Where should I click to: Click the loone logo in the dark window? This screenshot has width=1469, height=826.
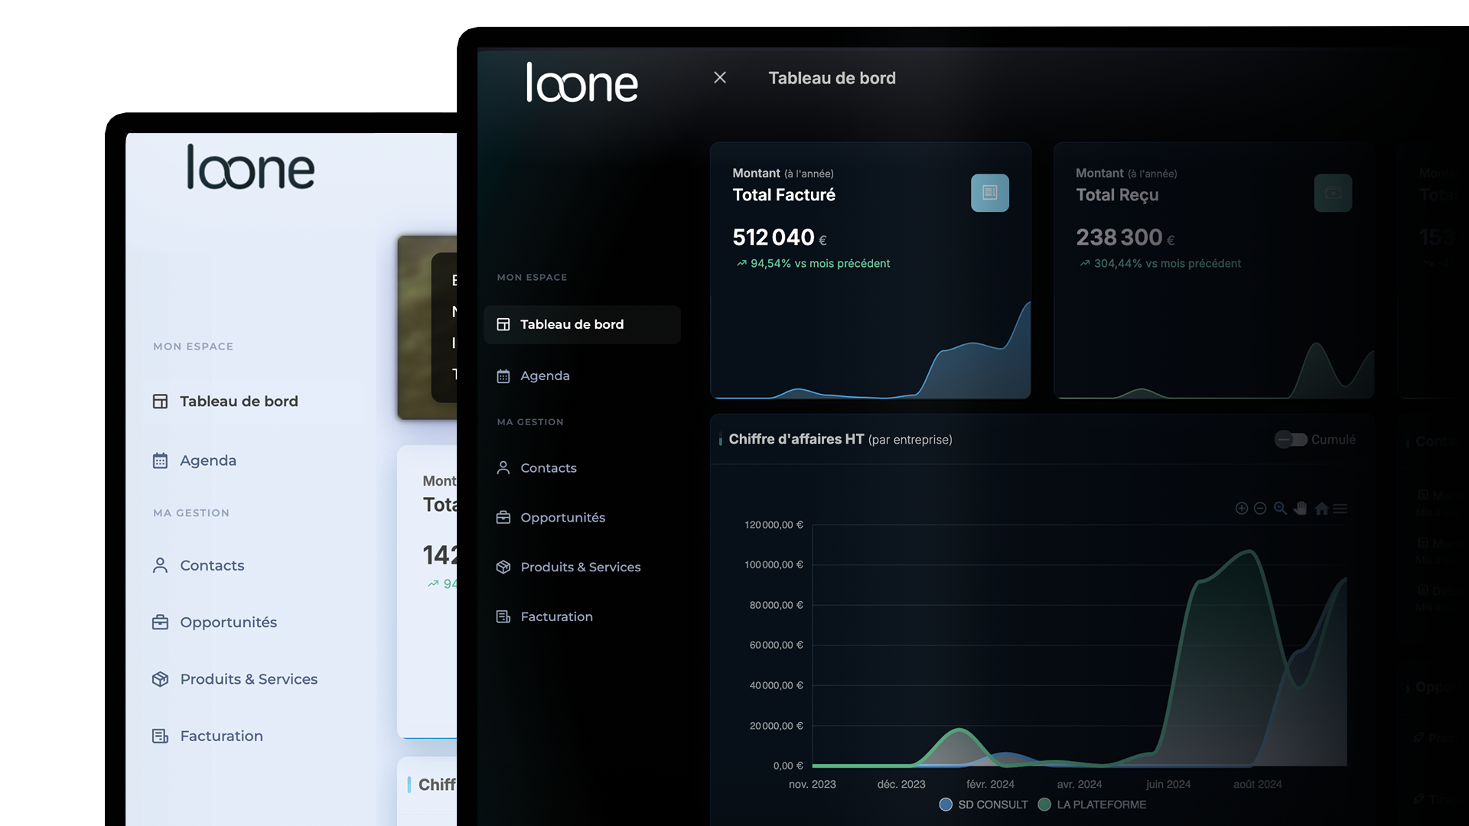[581, 83]
